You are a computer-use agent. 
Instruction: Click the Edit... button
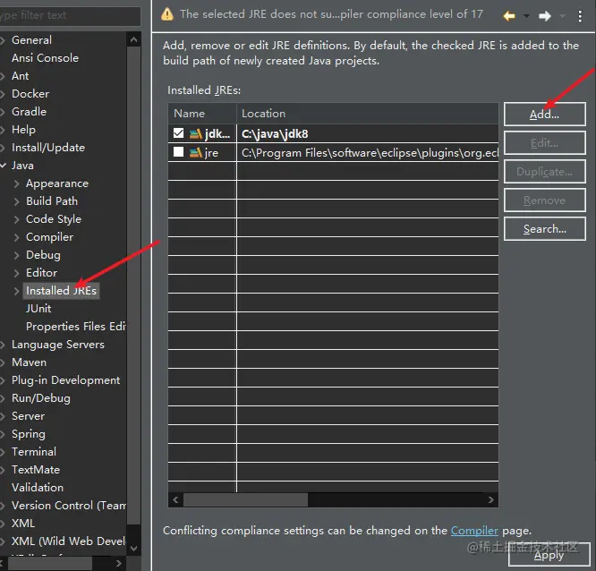(x=544, y=143)
